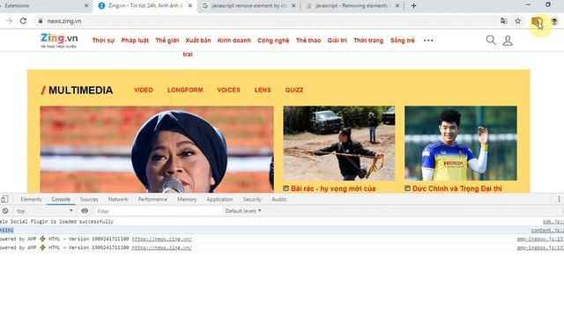Open the Thời sự category
Screen dimensions: 564x317
coord(103,41)
